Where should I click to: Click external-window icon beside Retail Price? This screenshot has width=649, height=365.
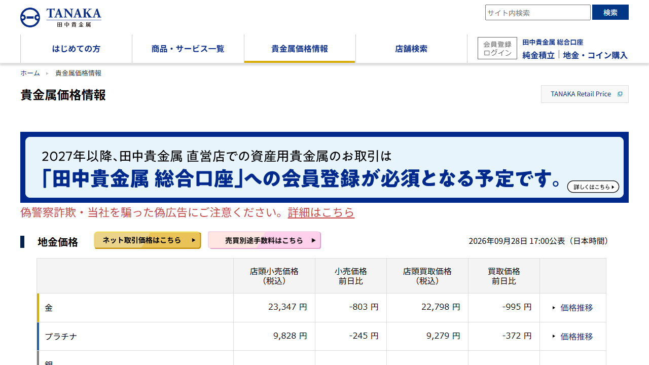tap(620, 94)
